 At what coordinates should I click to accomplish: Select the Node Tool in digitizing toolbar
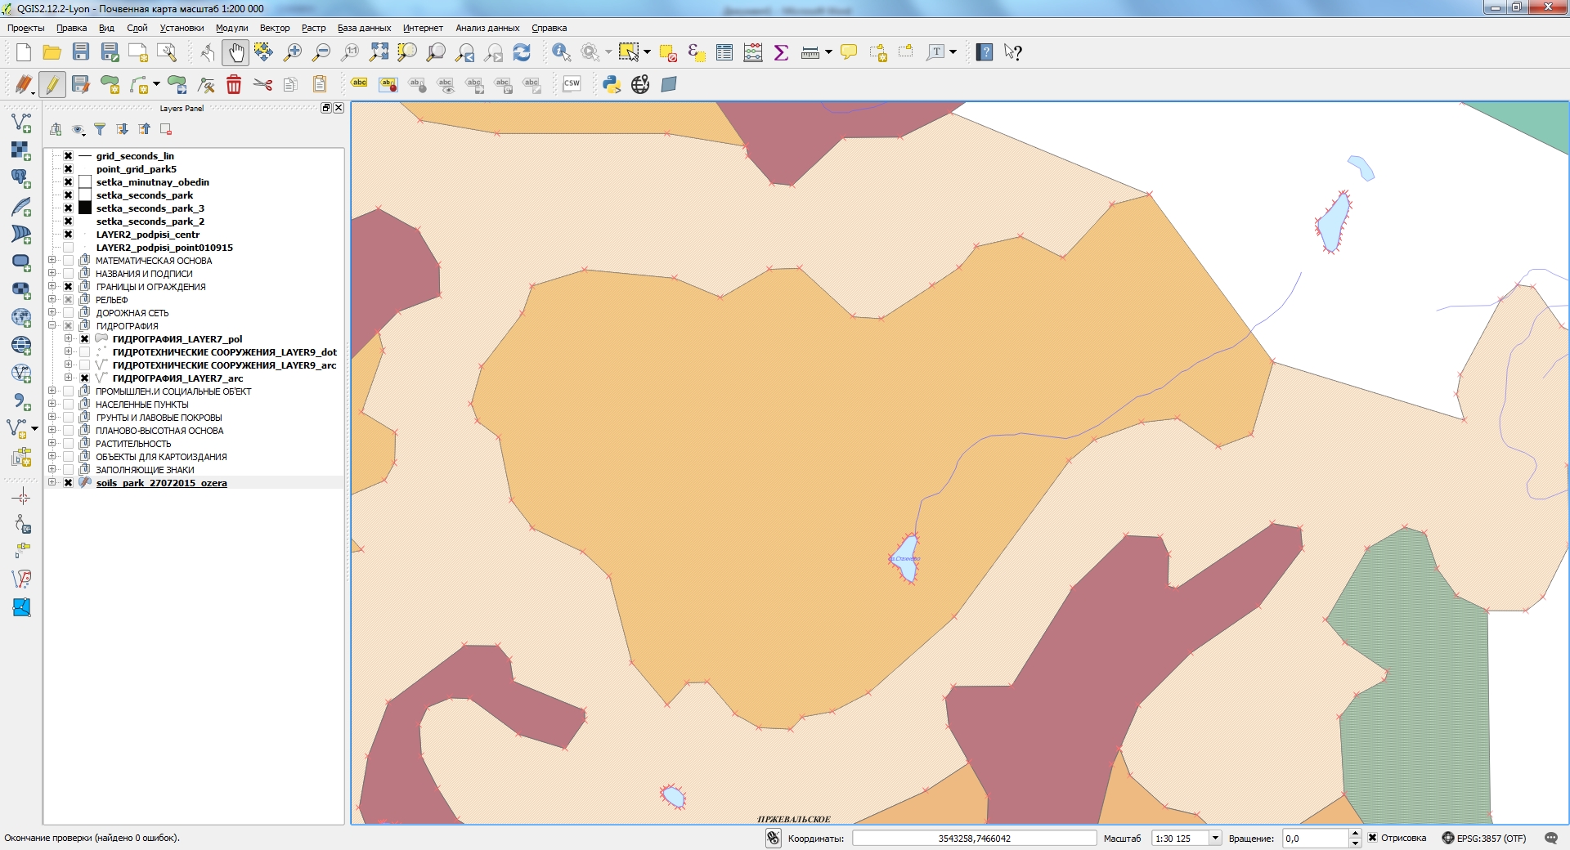[x=205, y=84]
